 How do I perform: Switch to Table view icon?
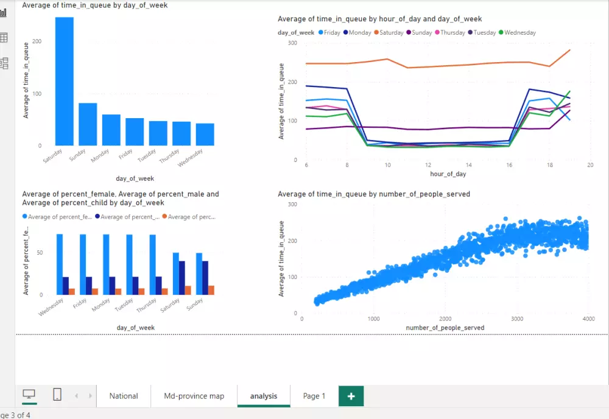pyautogui.click(x=4, y=38)
